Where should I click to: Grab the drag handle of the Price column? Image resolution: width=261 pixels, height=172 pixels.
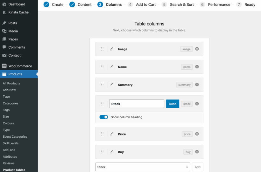(102, 134)
